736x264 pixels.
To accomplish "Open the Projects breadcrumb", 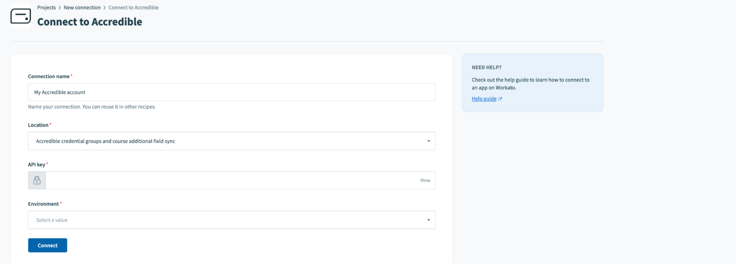I will 46,7.
